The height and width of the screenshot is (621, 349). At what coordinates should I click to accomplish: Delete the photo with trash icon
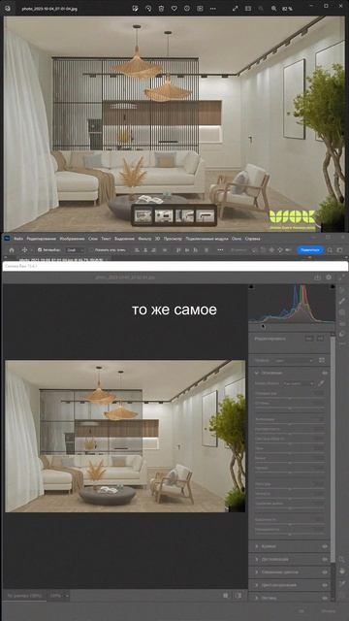pyautogui.click(x=161, y=9)
